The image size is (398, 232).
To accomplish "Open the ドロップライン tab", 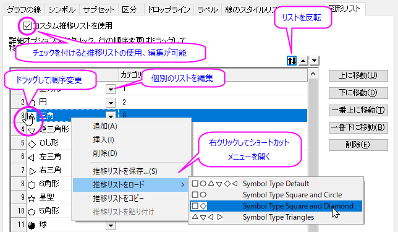I will (x=169, y=10).
